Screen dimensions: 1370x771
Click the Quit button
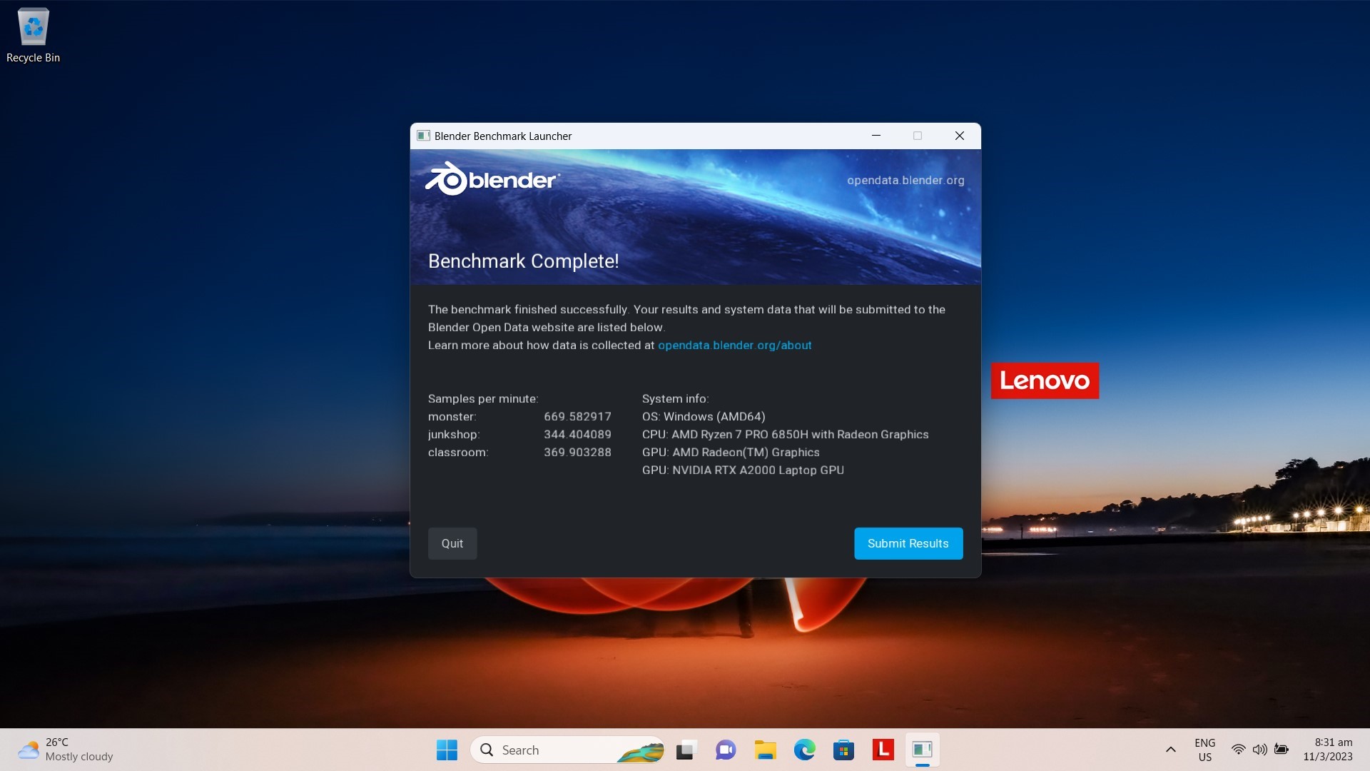point(452,543)
